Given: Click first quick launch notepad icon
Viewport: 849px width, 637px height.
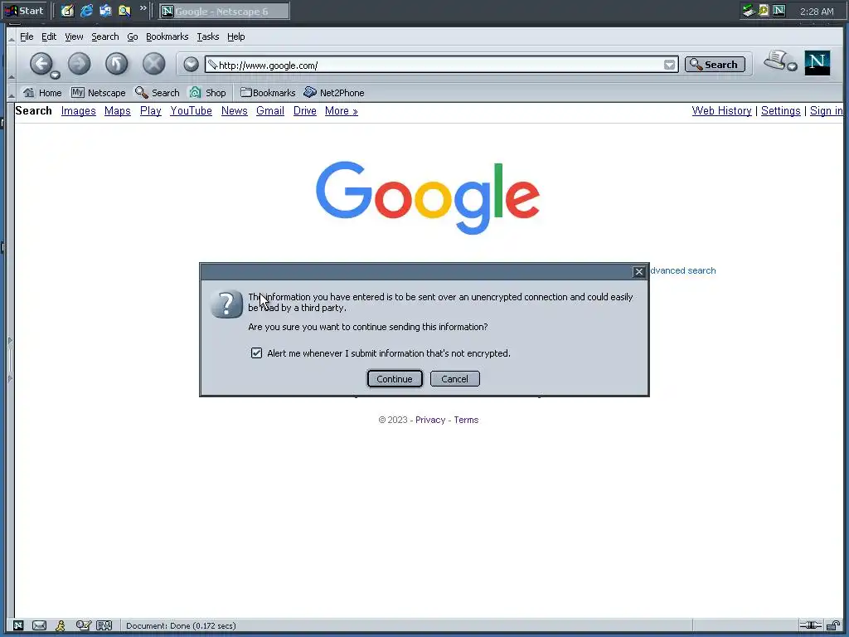Looking at the screenshot, I should [67, 11].
